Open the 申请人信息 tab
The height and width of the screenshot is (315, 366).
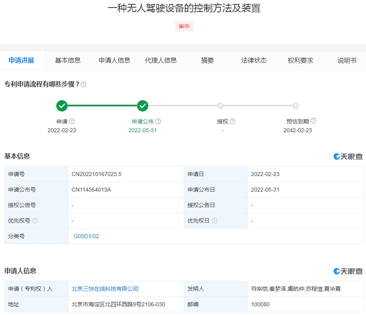[x=115, y=61]
